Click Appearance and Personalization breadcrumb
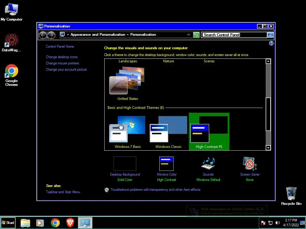 98,35
